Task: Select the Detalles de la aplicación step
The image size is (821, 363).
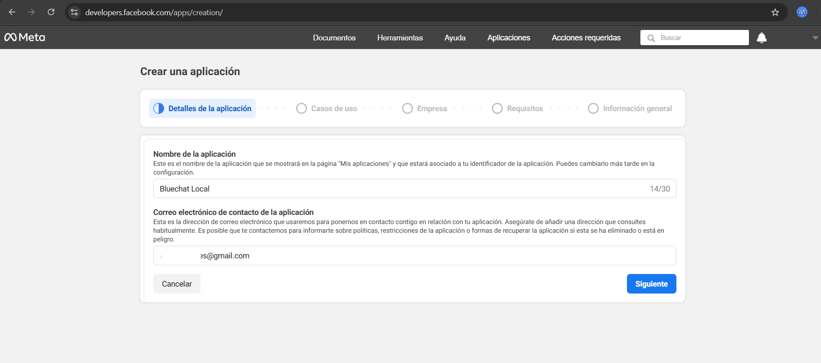Action: point(202,109)
